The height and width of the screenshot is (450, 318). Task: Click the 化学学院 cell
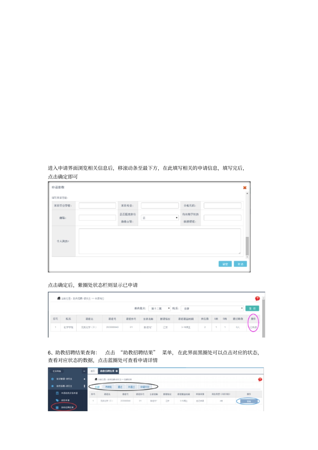click(68, 327)
